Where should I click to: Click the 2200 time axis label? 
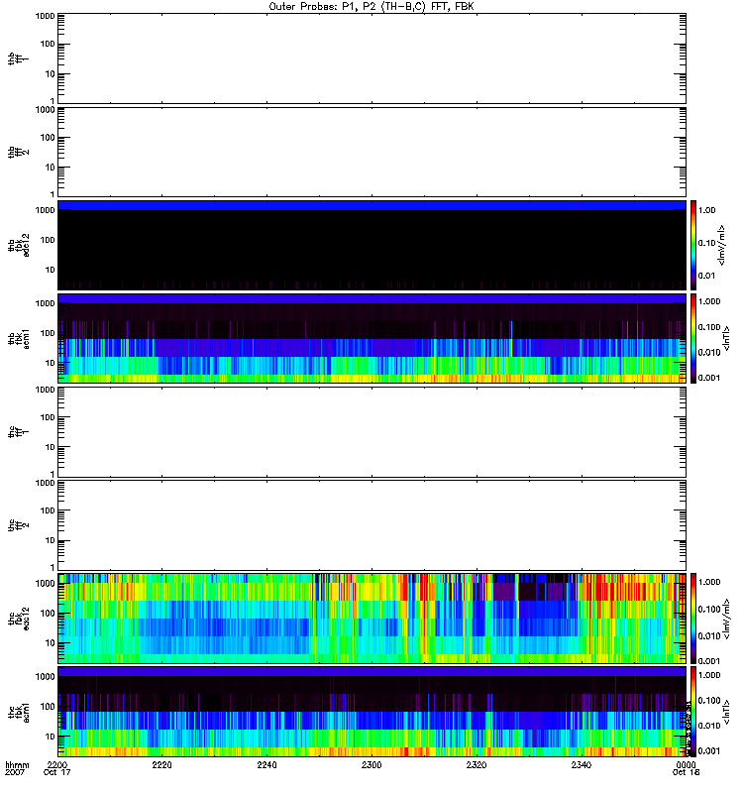pos(57,765)
